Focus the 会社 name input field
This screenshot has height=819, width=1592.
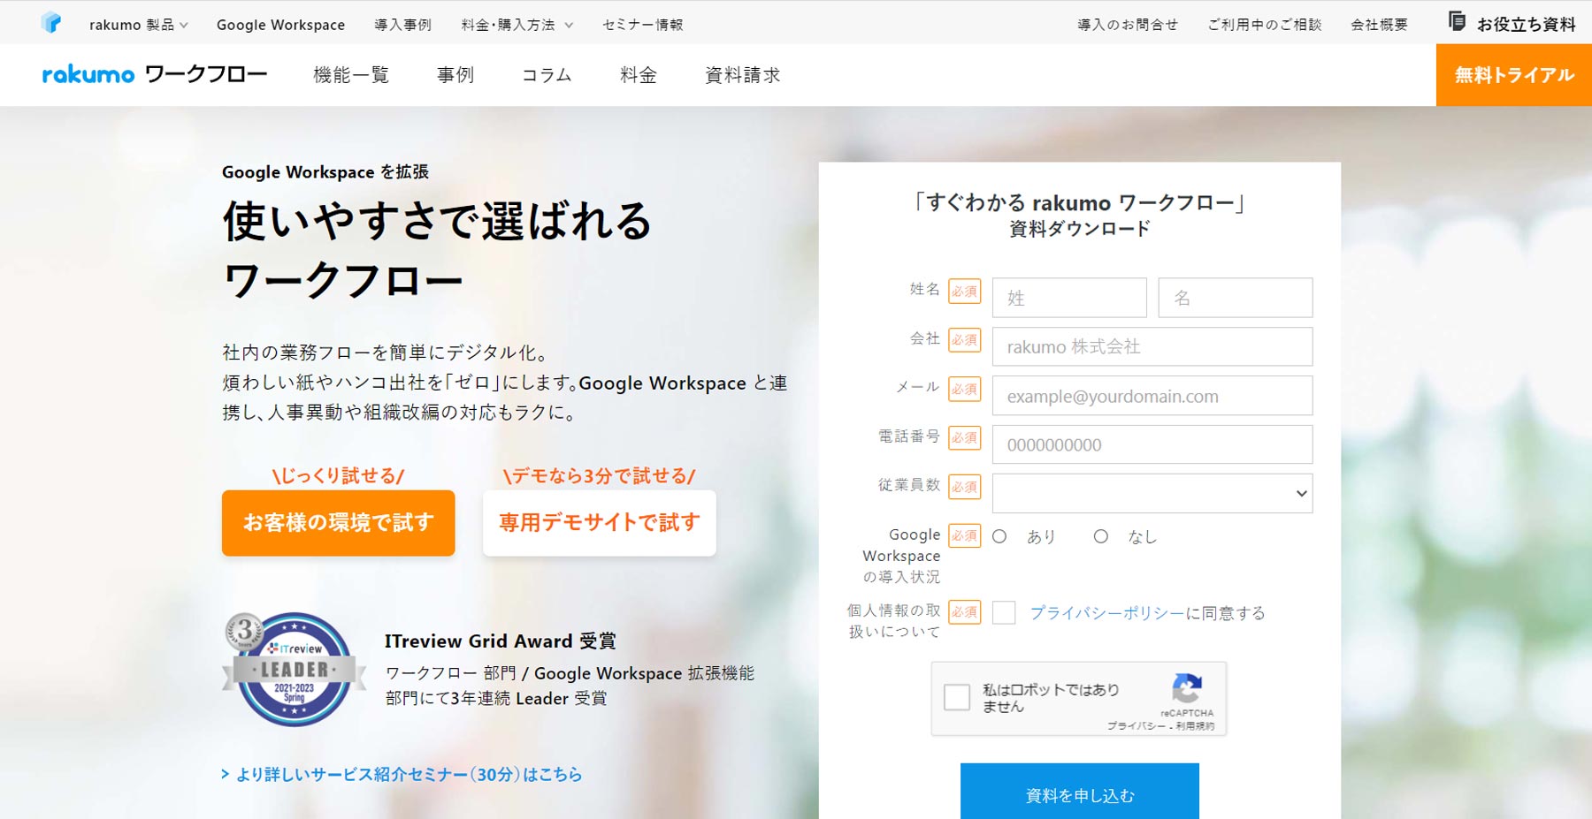click(x=1152, y=346)
